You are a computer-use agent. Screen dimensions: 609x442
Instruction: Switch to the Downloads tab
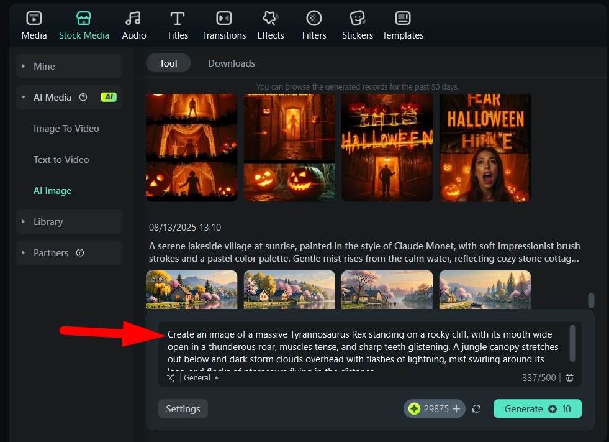click(x=232, y=63)
